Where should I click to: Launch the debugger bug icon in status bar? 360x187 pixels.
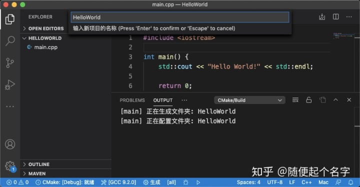coord(185,182)
